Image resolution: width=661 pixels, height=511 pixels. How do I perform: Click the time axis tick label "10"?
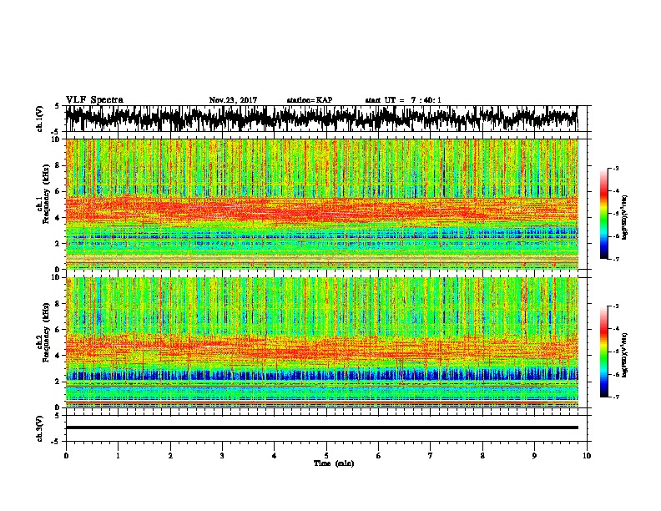[x=587, y=456]
